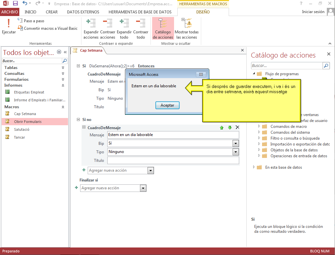Toggle Mostrar todas las acciones
Screen dimensions: 335x255
[186, 28]
